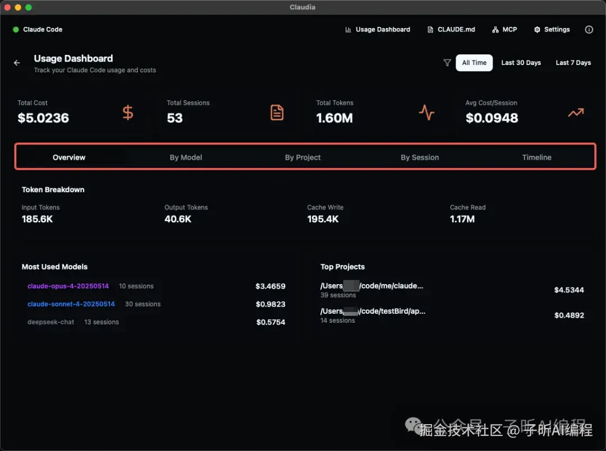
Task: Switch to the Timeline tab
Action: click(x=536, y=157)
